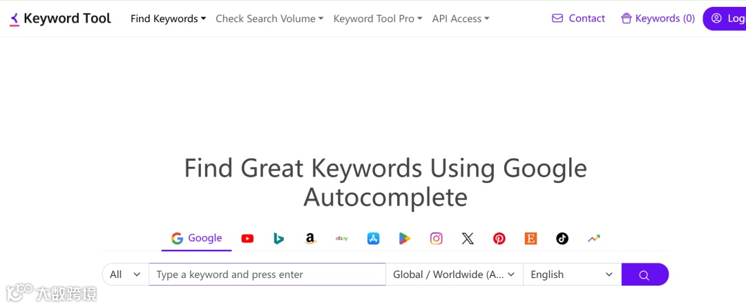Open the API Access menu
The height and width of the screenshot is (307, 746).
461,19
